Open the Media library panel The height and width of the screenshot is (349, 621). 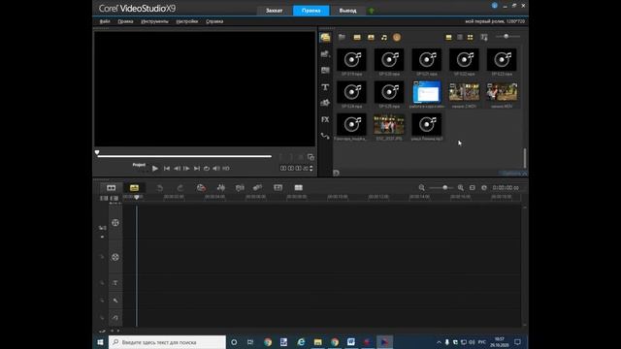tap(325, 37)
